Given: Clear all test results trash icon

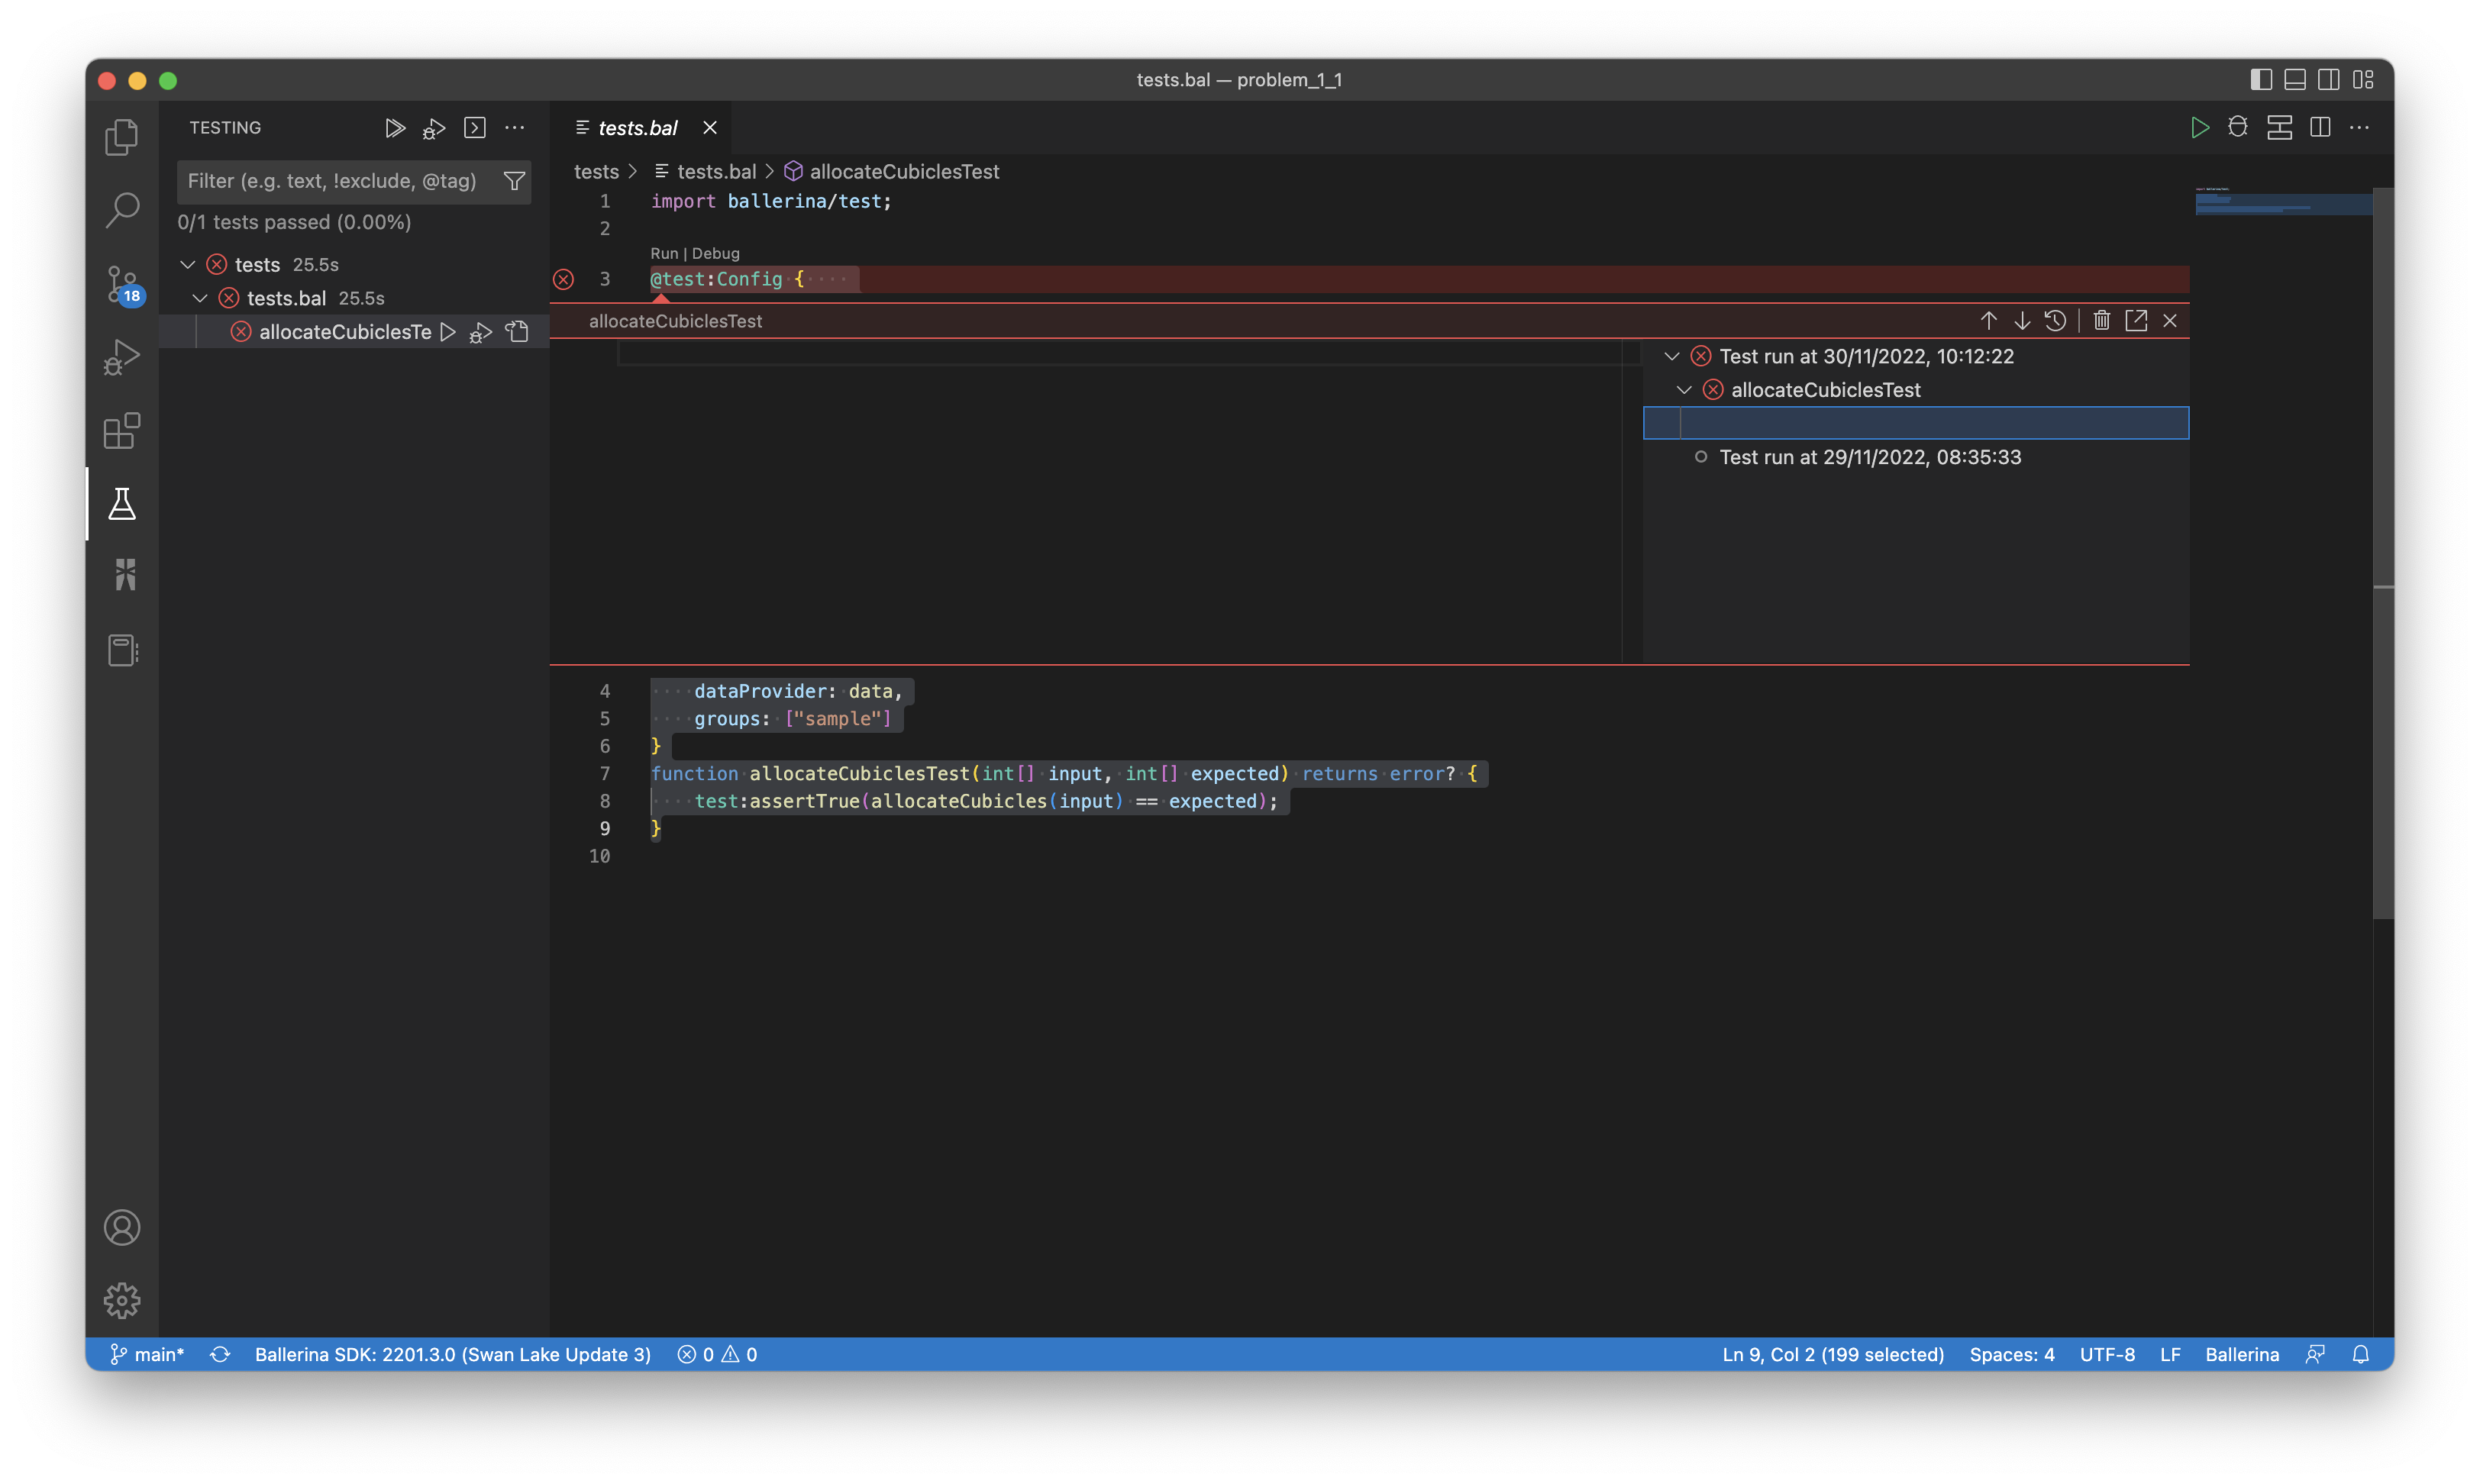Looking at the screenshot, I should [x=2101, y=320].
